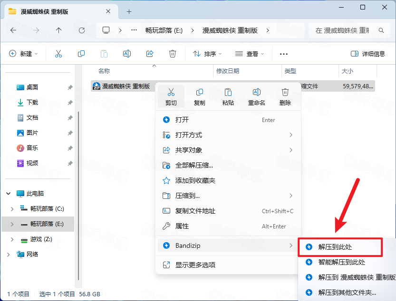Click 畅玩部落 (E:) in the address bar
The height and width of the screenshot is (301, 396).
tap(164, 30)
